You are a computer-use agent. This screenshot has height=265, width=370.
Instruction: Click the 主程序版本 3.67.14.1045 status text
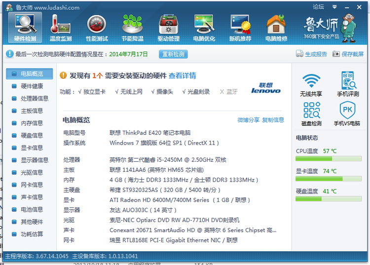37,256
